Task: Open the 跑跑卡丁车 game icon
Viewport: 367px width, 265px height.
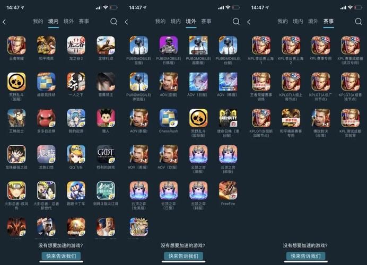Action: point(76,190)
